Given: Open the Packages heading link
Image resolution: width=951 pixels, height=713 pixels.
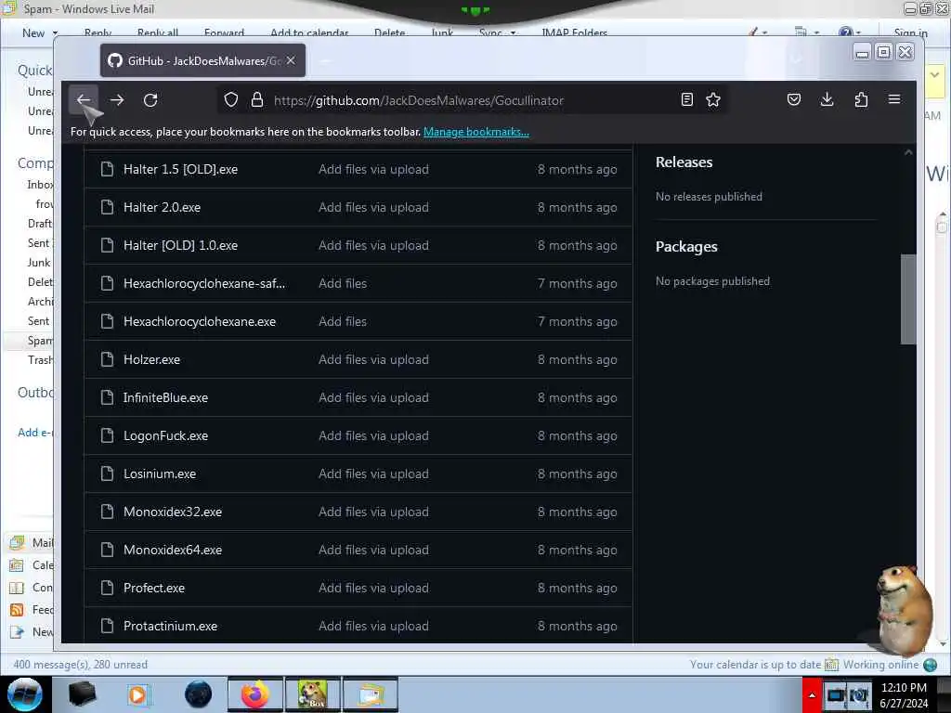Looking at the screenshot, I should point(686,247).
